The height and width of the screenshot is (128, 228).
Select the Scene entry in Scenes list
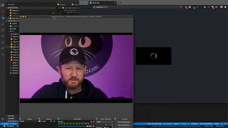click(x=28, y=121)
